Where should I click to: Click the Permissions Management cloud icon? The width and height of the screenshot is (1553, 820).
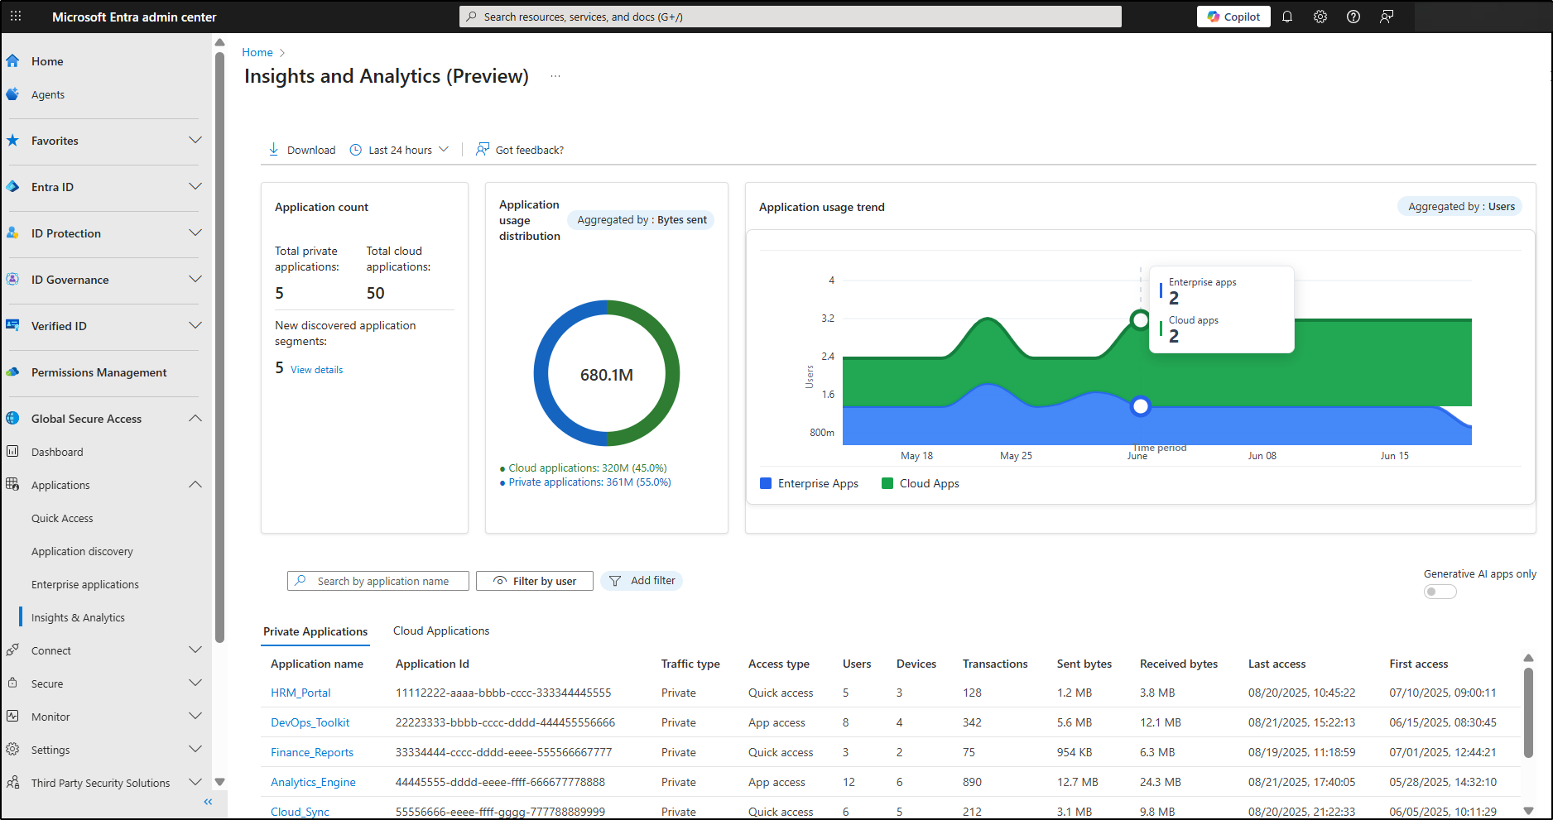pos(12,372)
